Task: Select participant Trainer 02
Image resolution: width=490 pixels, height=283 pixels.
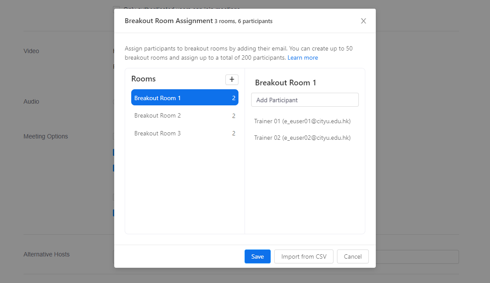Action: (x=303, y=138)
